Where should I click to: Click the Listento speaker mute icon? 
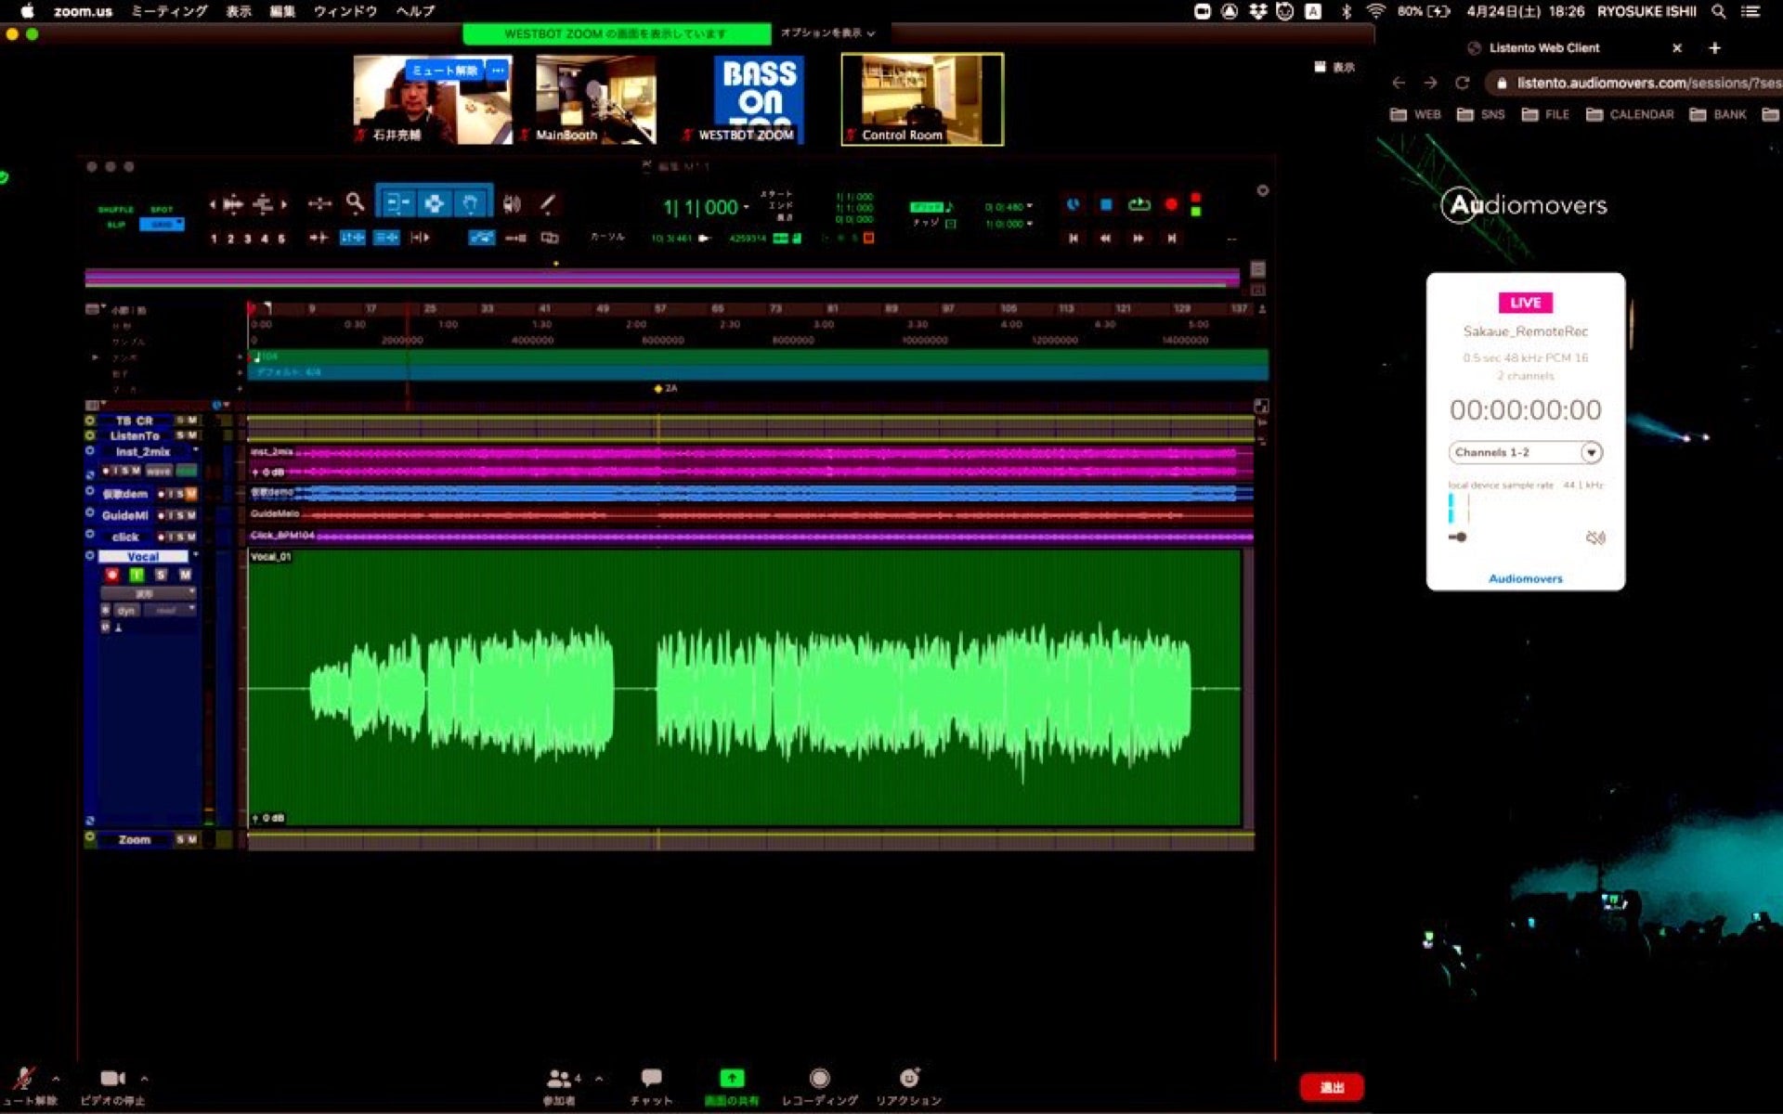1595,538
